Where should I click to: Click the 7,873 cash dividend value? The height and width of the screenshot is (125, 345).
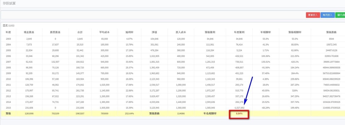[29, 45]
